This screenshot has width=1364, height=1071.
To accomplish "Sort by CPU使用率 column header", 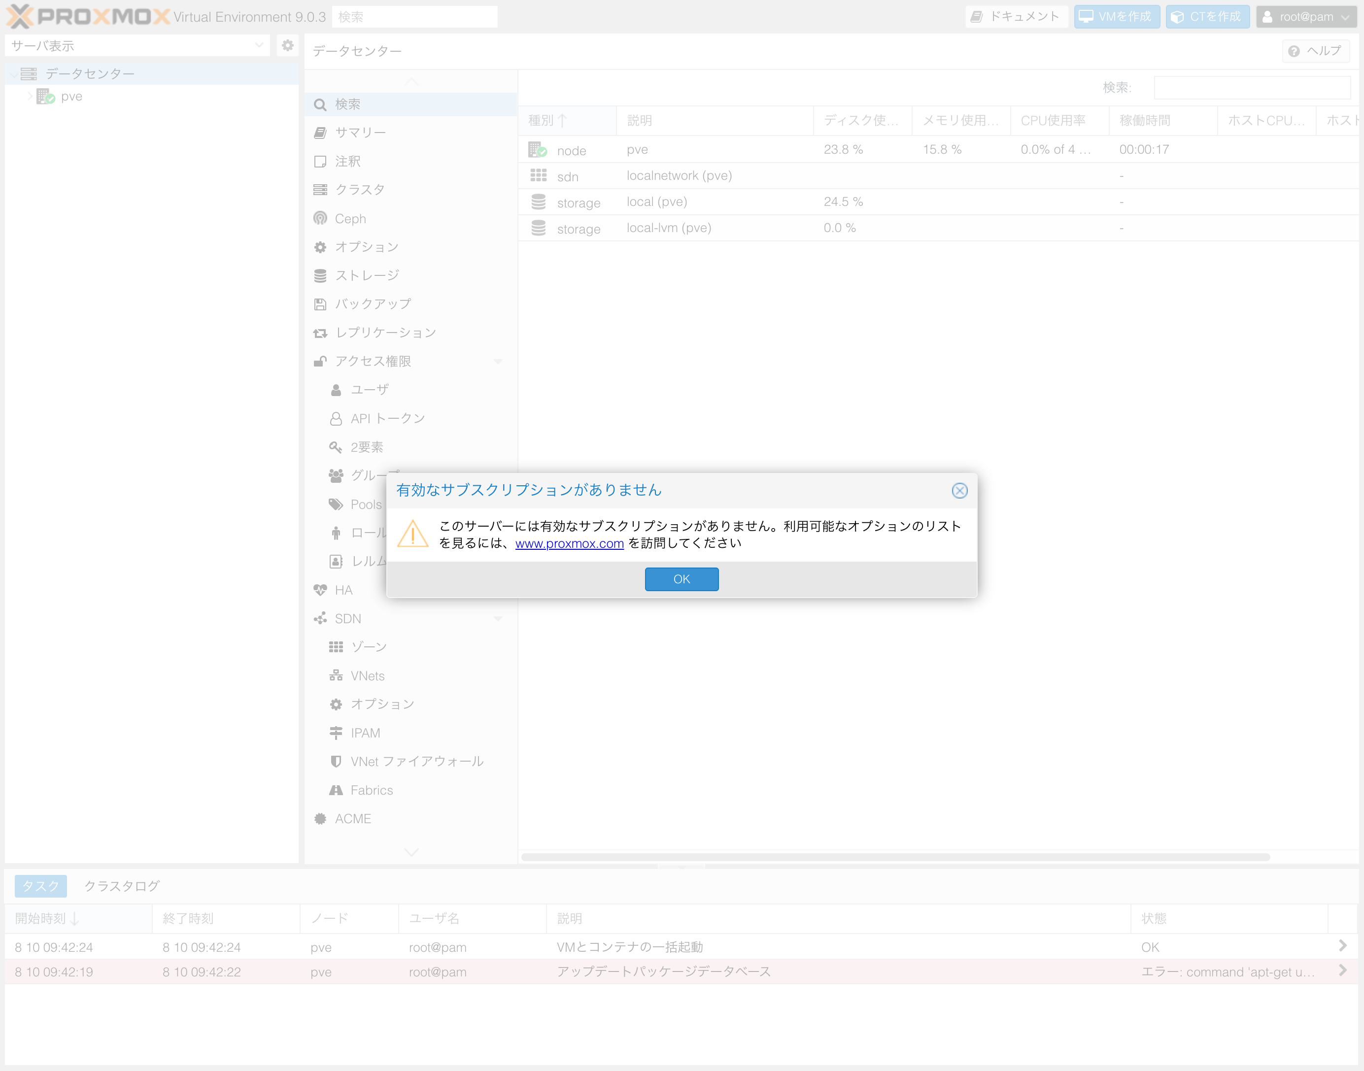I will [x=1060, y=120].
